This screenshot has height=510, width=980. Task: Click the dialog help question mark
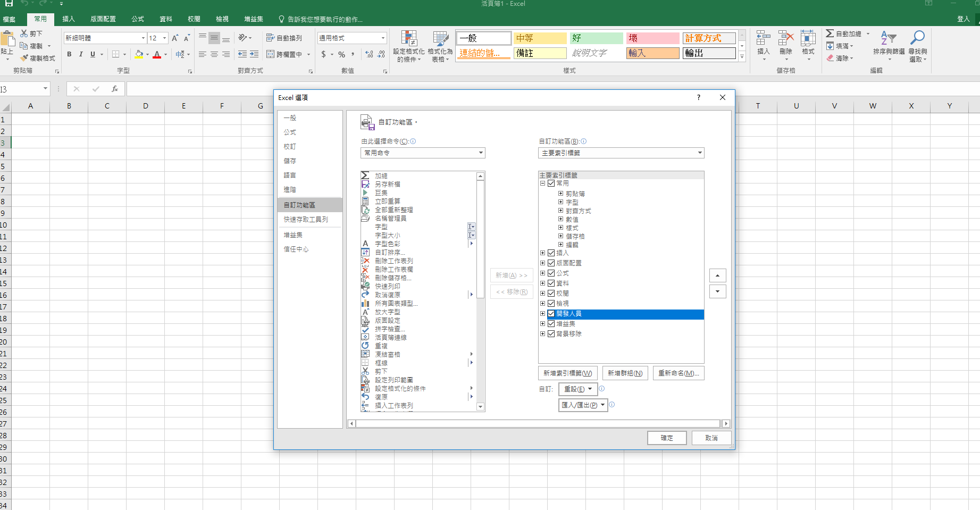pyautogui.click(x=699, y=97)
